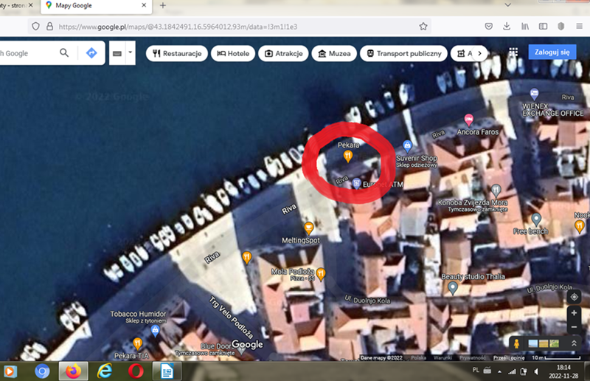Click the MeltingSpot restaurant pin
Image resolution: width=590 pixels, height=381 pixels.
pos(309,227)
